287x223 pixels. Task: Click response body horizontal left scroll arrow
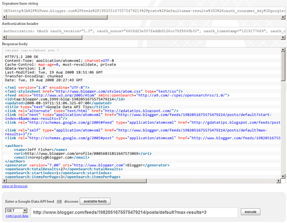[x=4, y=181]
